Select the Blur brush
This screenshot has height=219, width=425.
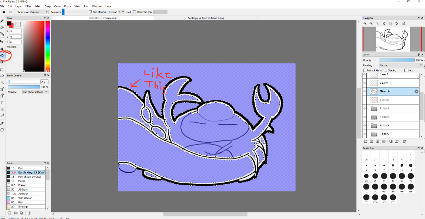pyautogui.click(x=26, y=202)
